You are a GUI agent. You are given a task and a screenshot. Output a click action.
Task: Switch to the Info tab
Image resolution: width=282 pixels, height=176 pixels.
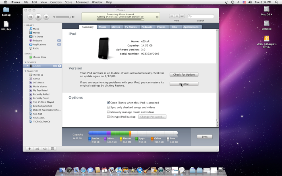174,27
